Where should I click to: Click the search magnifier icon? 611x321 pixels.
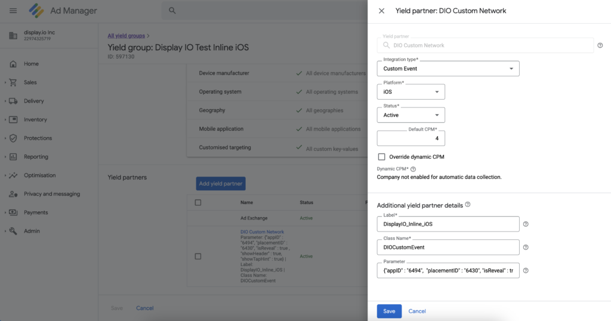172,11
